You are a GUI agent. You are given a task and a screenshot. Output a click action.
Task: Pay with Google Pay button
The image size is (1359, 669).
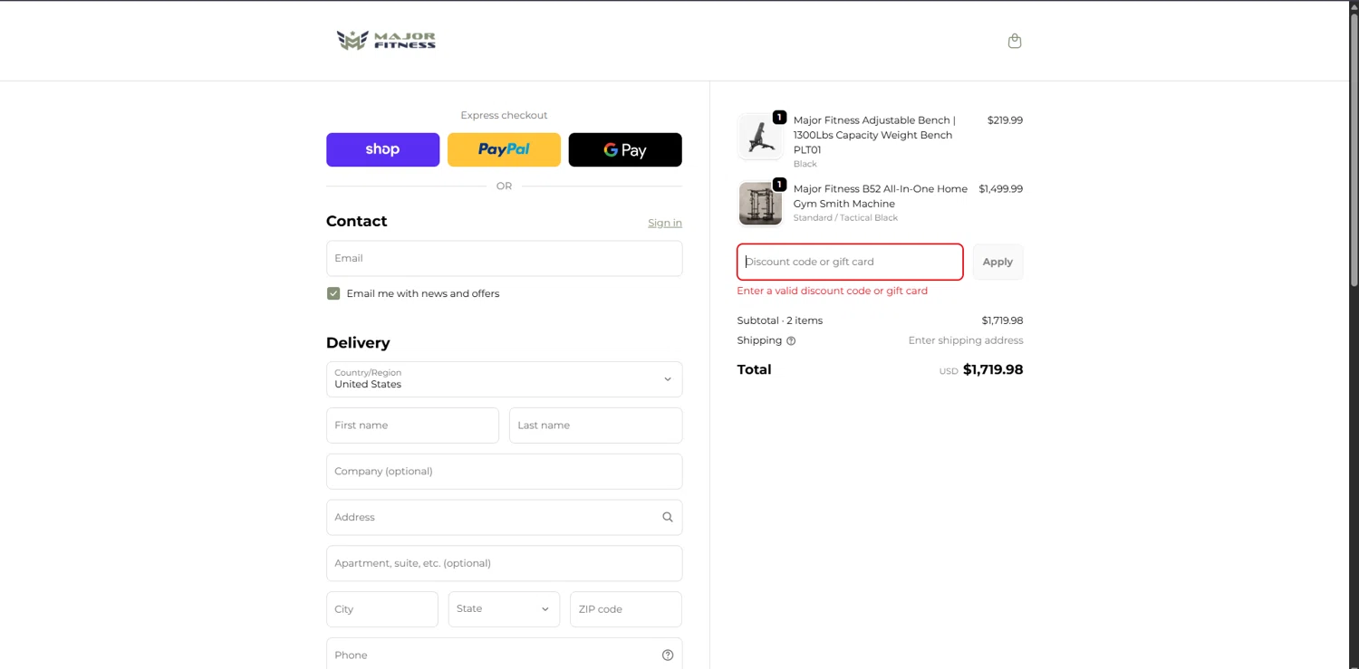click(x=625, y=149)
